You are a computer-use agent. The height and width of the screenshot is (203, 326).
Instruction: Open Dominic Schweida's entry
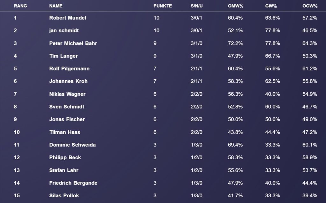72,145
